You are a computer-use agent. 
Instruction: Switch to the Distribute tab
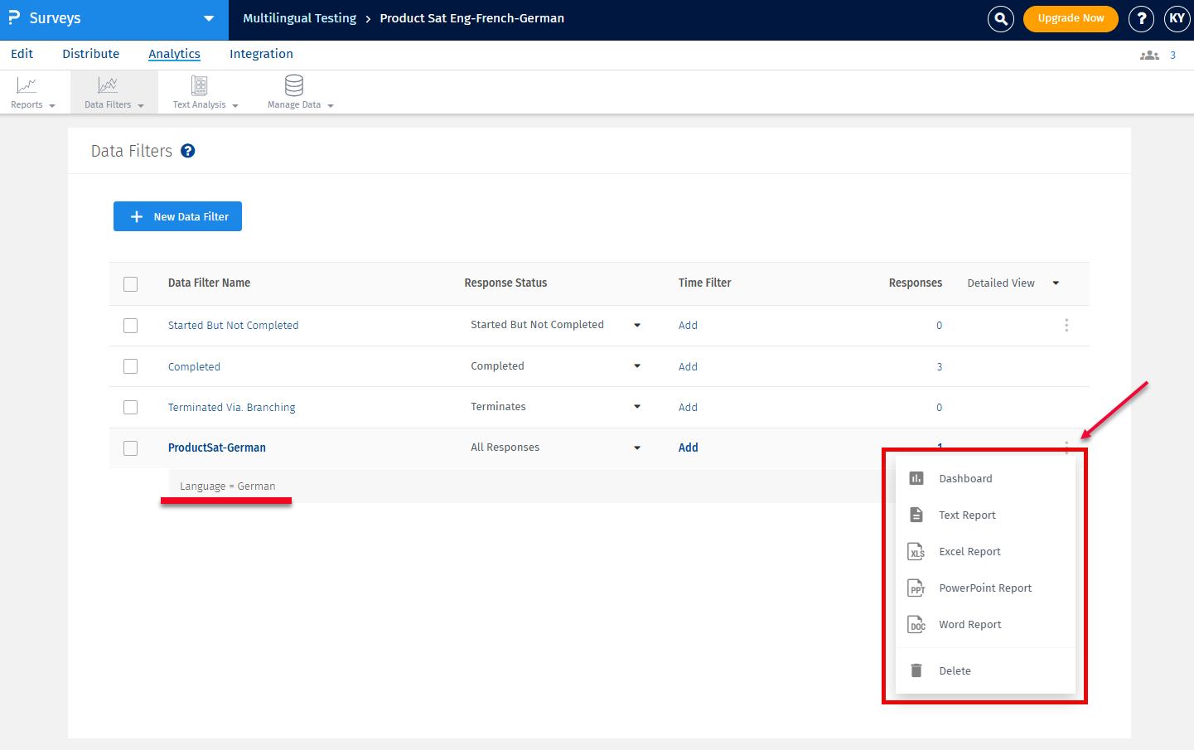click(91, 54)
